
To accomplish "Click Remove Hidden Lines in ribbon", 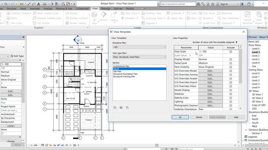I will (47, 18).
